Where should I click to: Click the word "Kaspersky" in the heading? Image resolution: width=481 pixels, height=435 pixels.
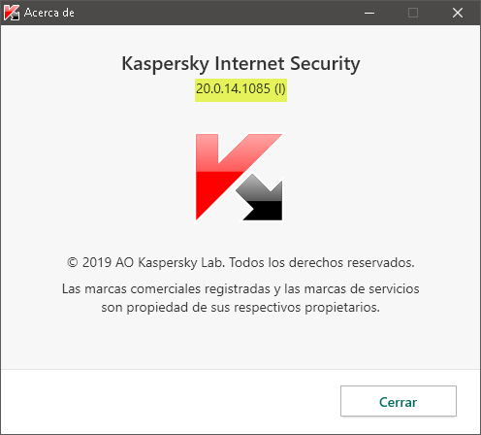(165, 64)
